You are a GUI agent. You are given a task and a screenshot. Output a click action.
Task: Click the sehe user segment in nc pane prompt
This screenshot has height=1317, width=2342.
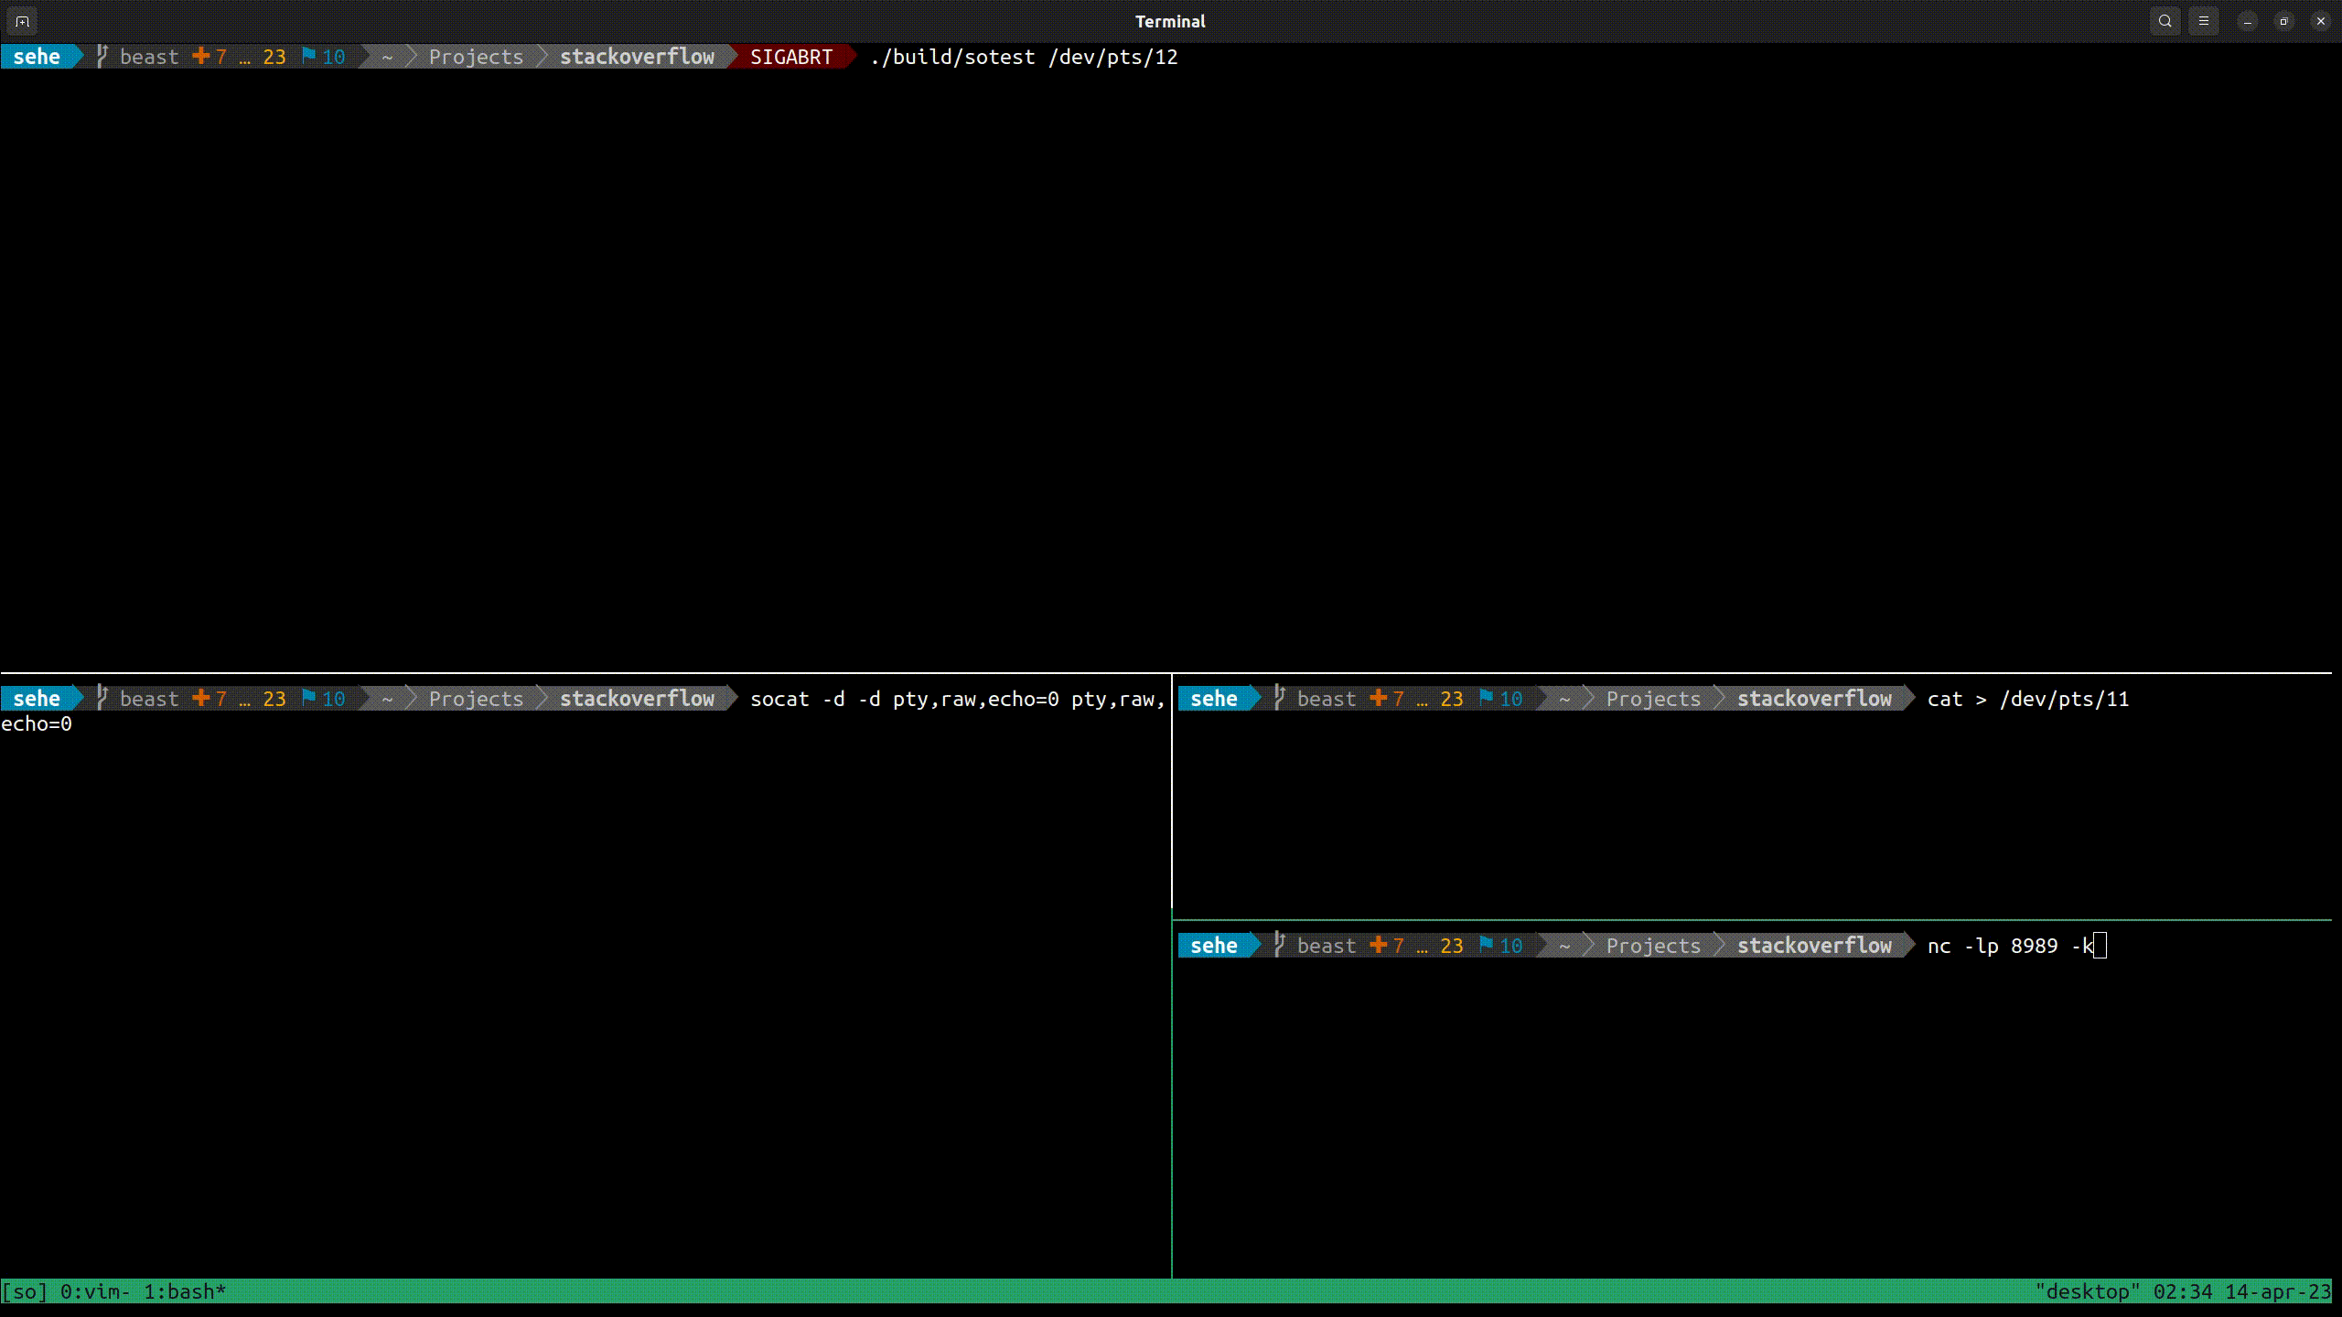tap(1214, 945)
